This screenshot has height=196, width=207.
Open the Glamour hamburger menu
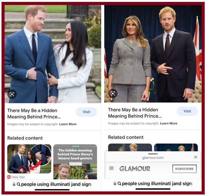click(112, 168)
